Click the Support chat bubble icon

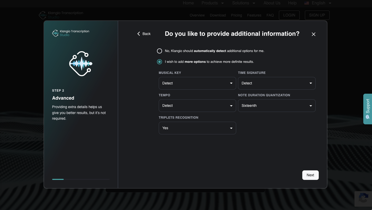coord(368,117)
